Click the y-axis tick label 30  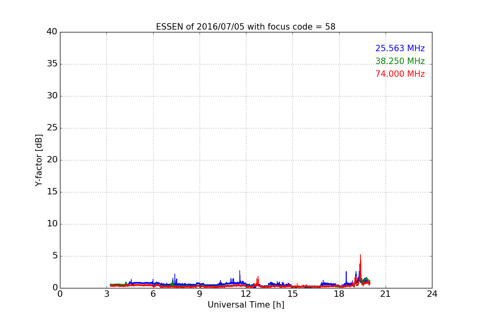pyautogui.click(x=52, y=96)
